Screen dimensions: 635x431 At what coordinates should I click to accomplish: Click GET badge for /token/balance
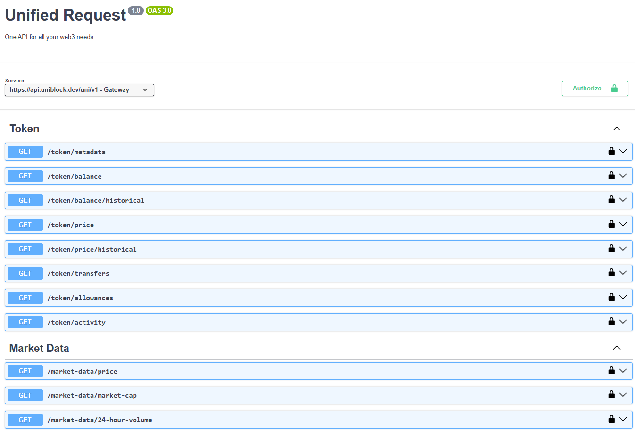[25, 176]
